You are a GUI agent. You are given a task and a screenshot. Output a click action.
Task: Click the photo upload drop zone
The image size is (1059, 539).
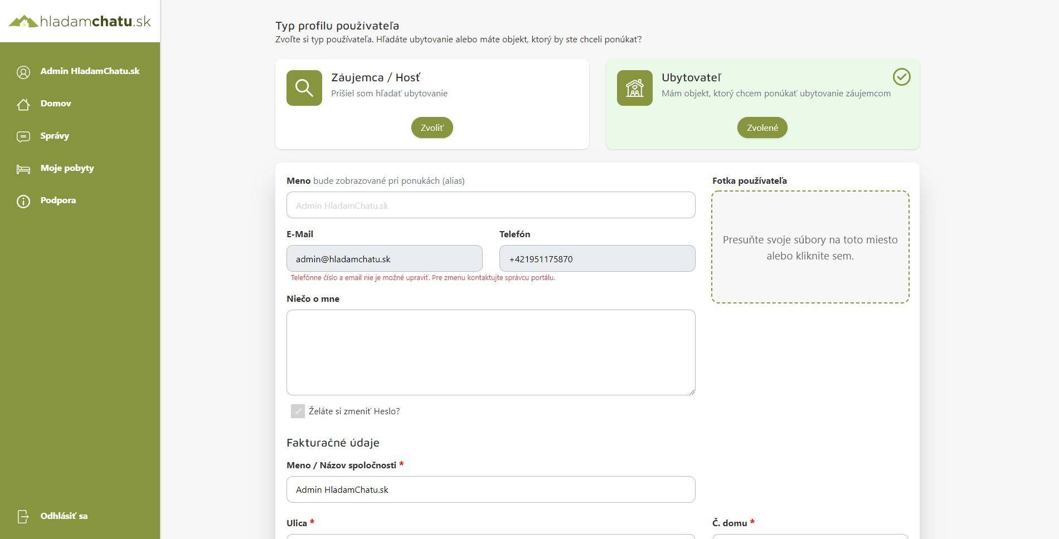pyautogui.click(x=810, y=247)
